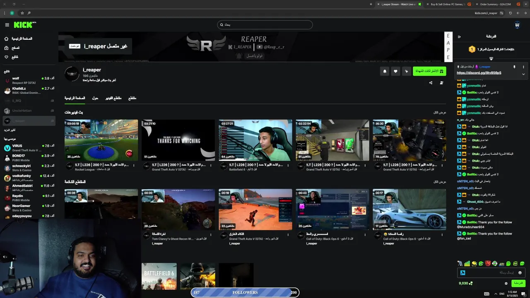Image resolution: width=530 pixels, height=298 pixels.
Task: Open the 00:17 white sports car clip
Action: (x=409, y=209)
